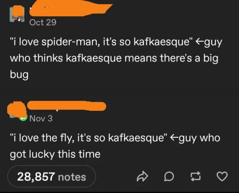Open the 28,857 notes button
This screenshot has width=239, height=193.
[52, 177]
